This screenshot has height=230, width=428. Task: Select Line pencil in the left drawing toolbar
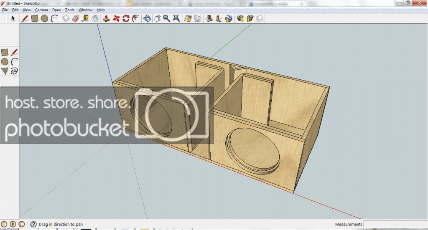15,52
